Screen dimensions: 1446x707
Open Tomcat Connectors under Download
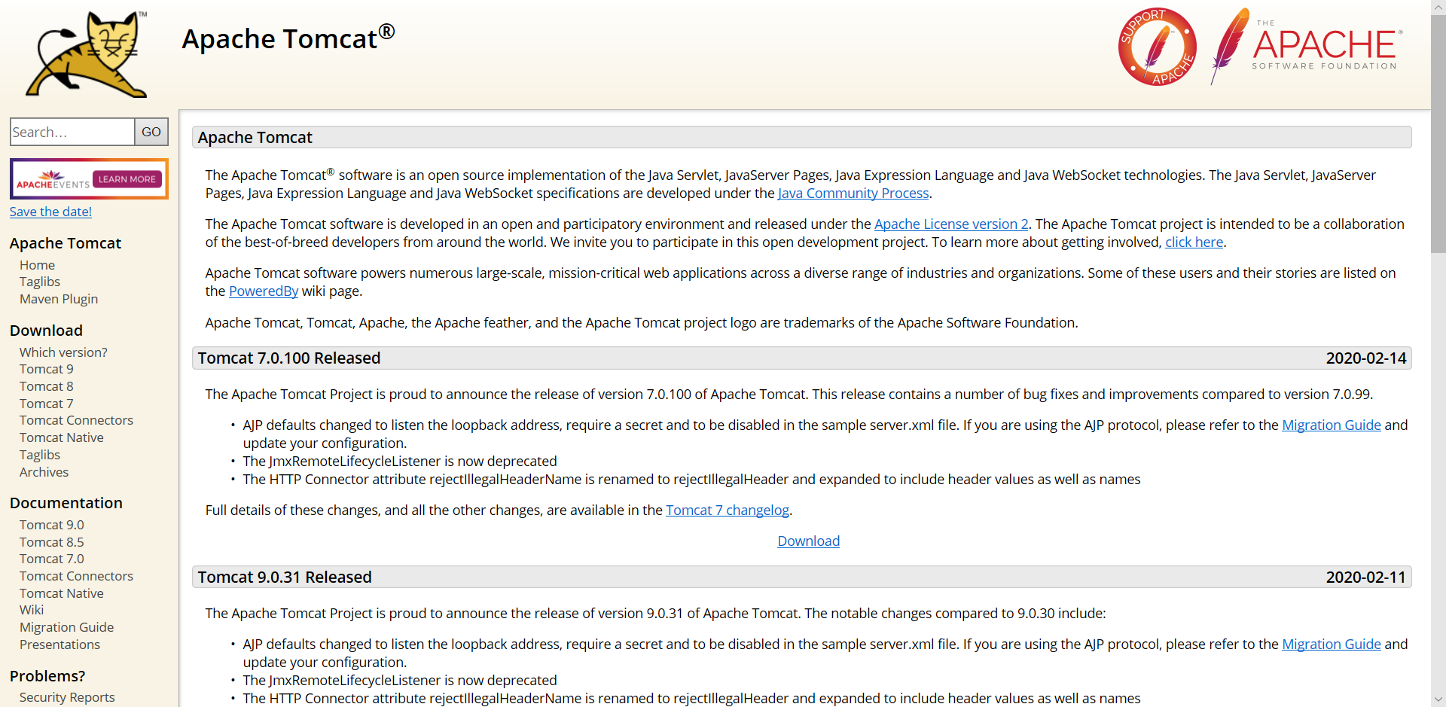(76, 420)
